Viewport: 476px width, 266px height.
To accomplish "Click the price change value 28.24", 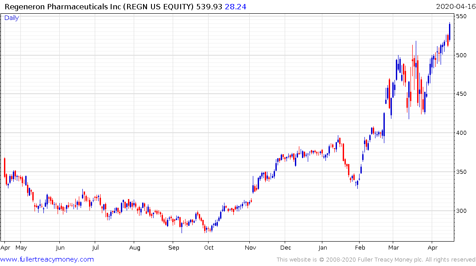I will click(236, 7).
